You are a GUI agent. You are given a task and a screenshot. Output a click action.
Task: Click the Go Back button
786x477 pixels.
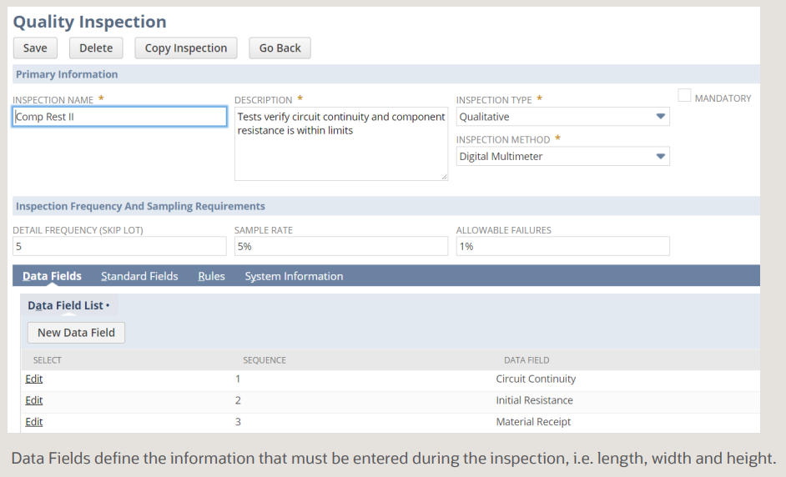tap(280, 48)
